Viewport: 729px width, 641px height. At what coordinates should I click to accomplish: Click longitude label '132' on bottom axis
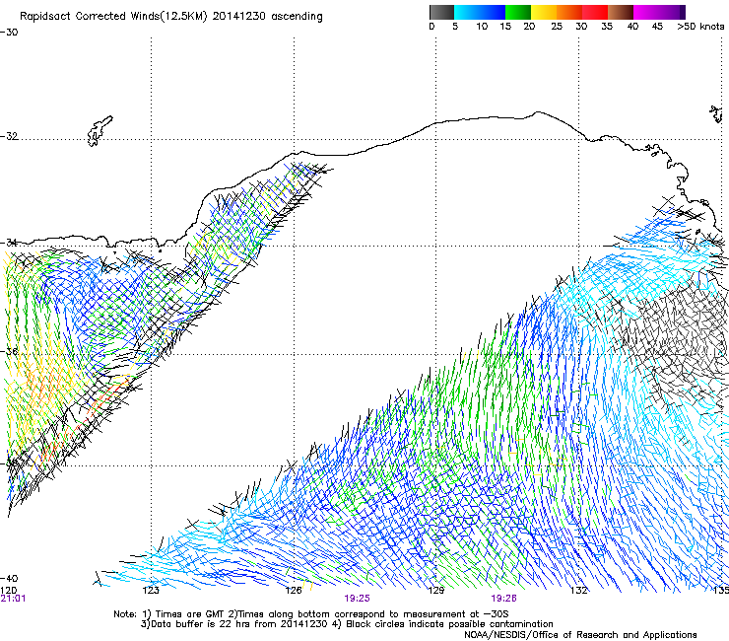click(x=579, y=591)
